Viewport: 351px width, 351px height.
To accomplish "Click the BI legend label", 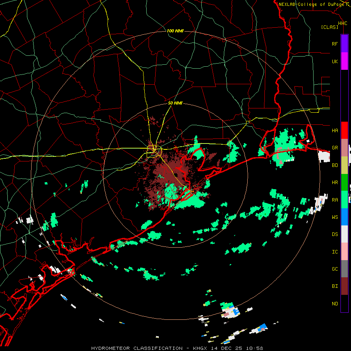I will pos(335,286).
